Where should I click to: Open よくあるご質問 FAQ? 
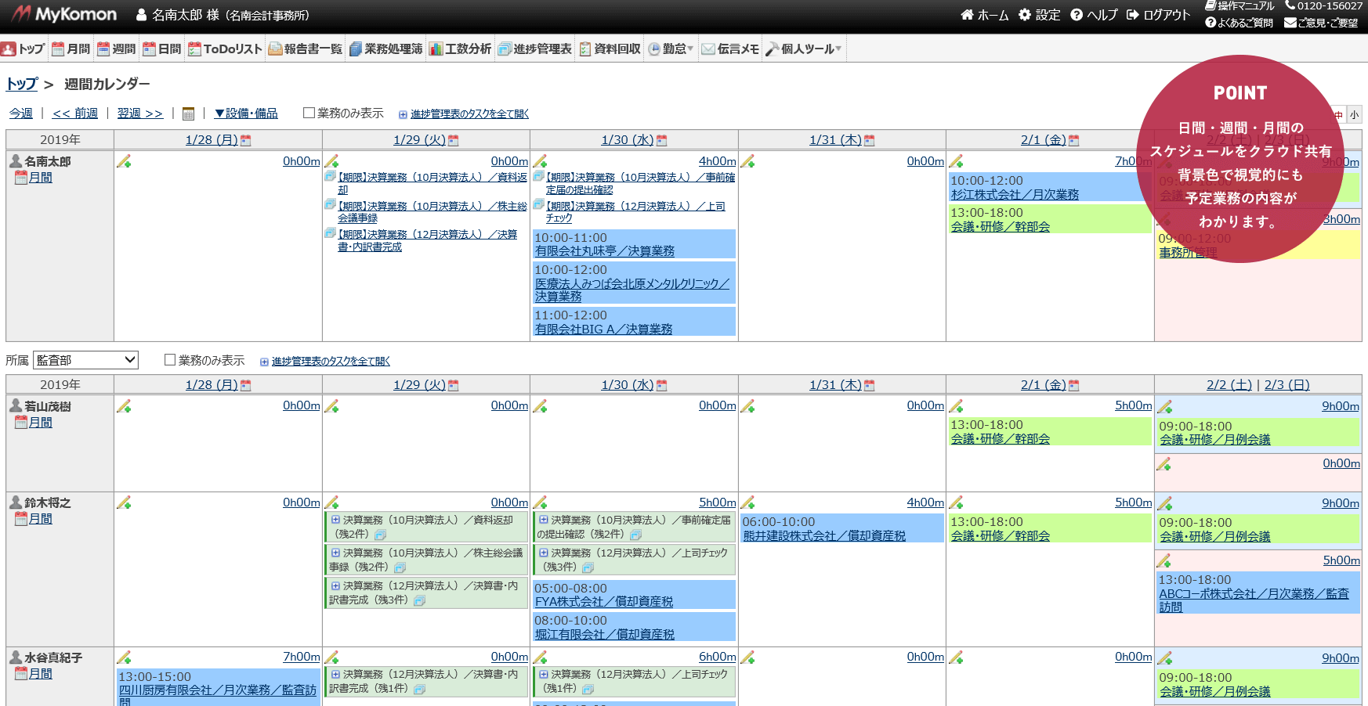pyautogui.click(x=1239, y=23)
